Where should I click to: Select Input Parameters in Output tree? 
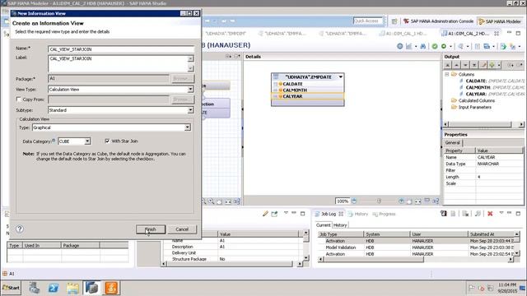point(474,107)
